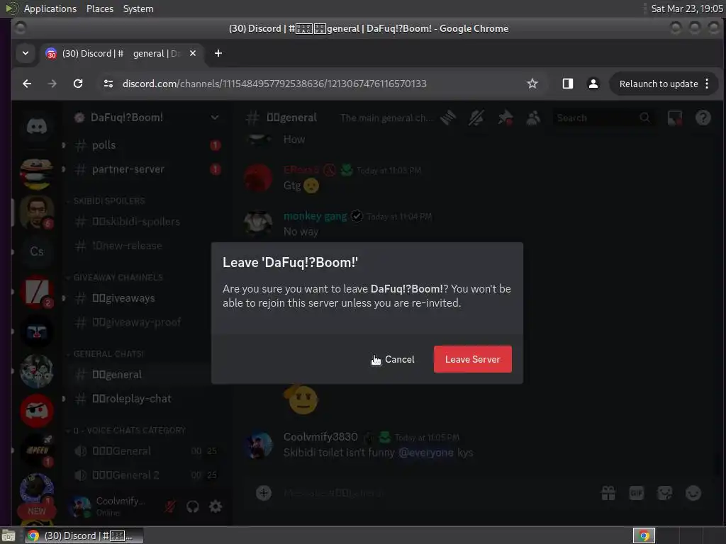Reload the Discord page
Viewport: 726px width, 544px height.
pos(78,84)
